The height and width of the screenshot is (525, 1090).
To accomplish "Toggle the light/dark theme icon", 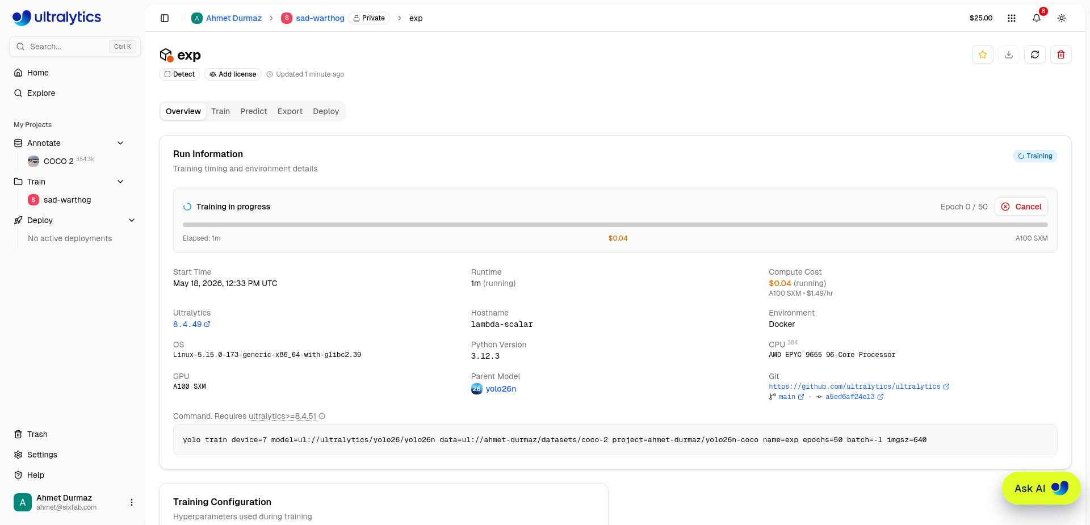I will point(1061,18).
